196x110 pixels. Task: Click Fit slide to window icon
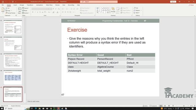(x=194, y=106)
